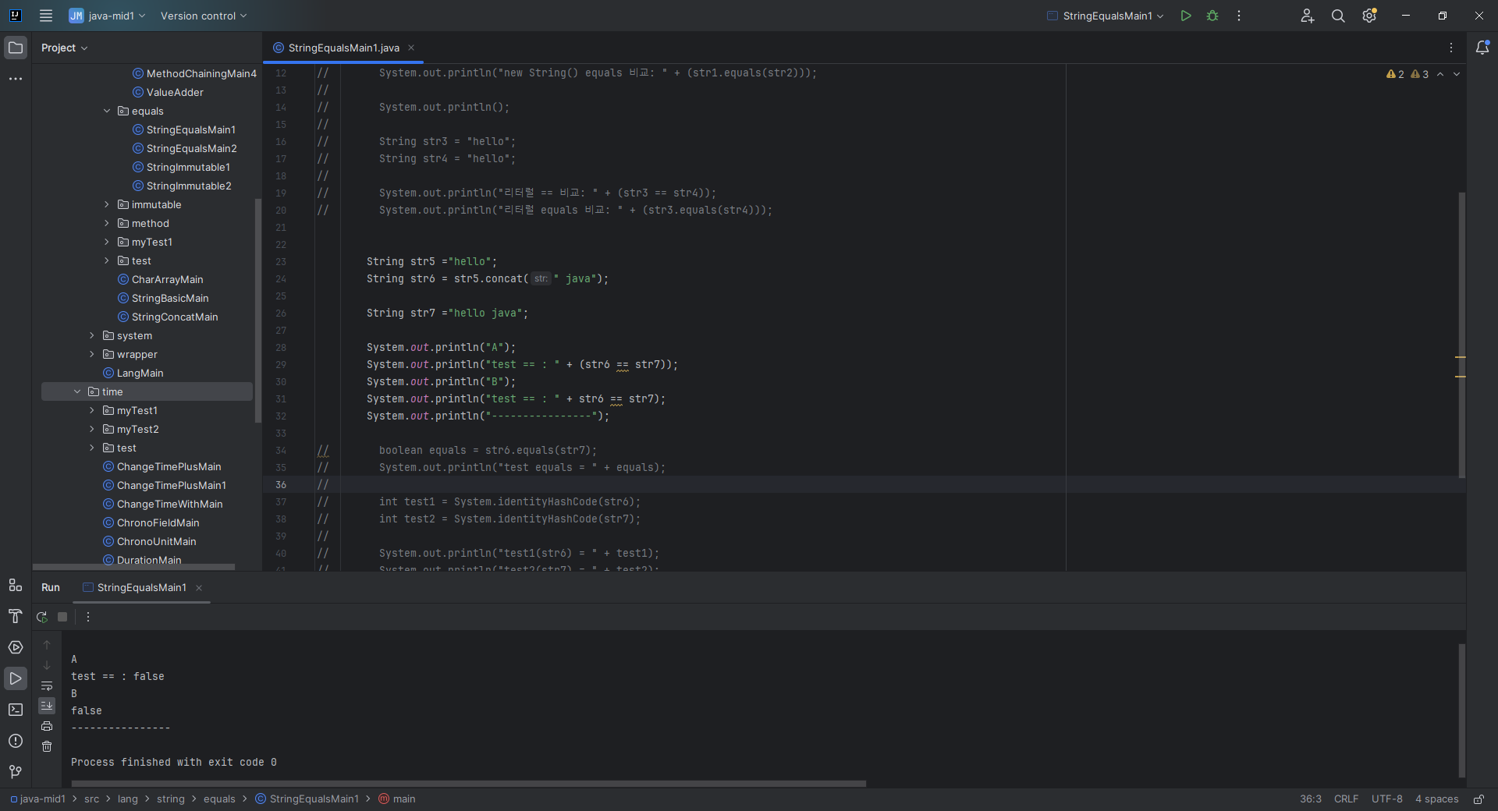Image resolution: width=1498 pixels, height=811 pixels.
Task: Close the StringEqualsMain1.java editor tab
Action: point(411,48)
